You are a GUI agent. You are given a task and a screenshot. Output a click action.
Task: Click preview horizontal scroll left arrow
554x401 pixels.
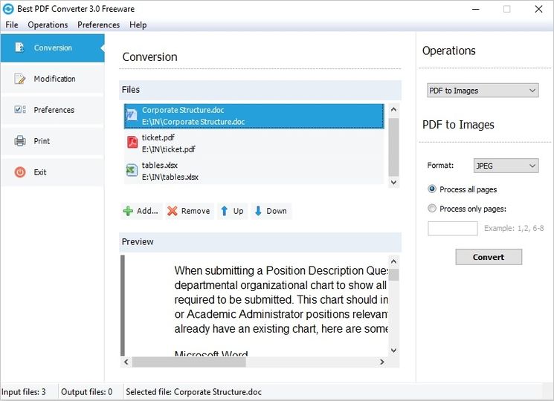[126, 362]
